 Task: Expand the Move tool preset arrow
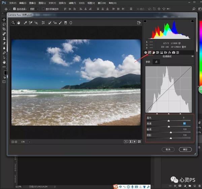pyautogui.click(x=10, y=9)
